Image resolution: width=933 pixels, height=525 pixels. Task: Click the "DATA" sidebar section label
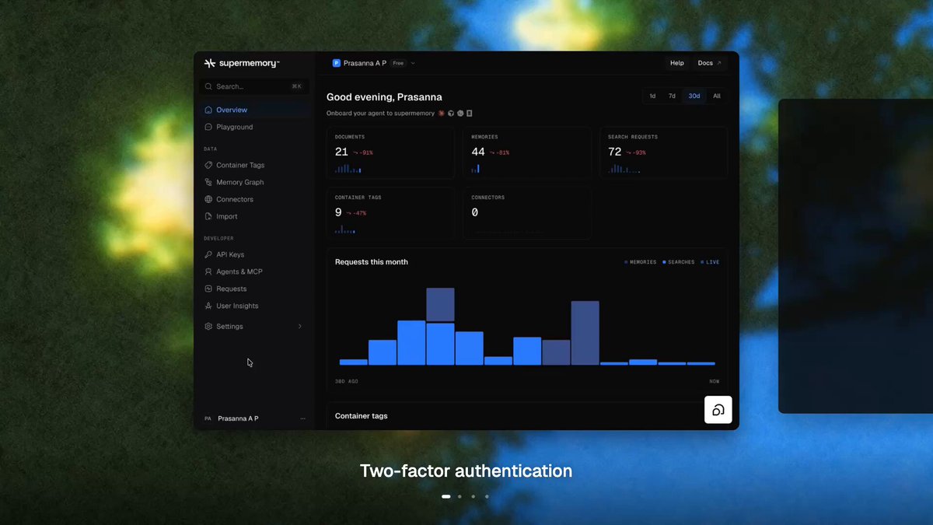pos(211,149)
